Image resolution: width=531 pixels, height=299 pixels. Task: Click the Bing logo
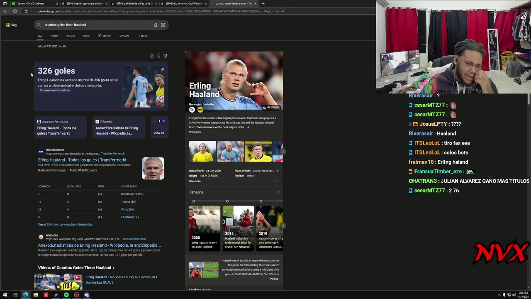11,25
